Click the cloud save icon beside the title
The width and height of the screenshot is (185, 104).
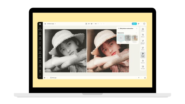(x=45, y=24)
